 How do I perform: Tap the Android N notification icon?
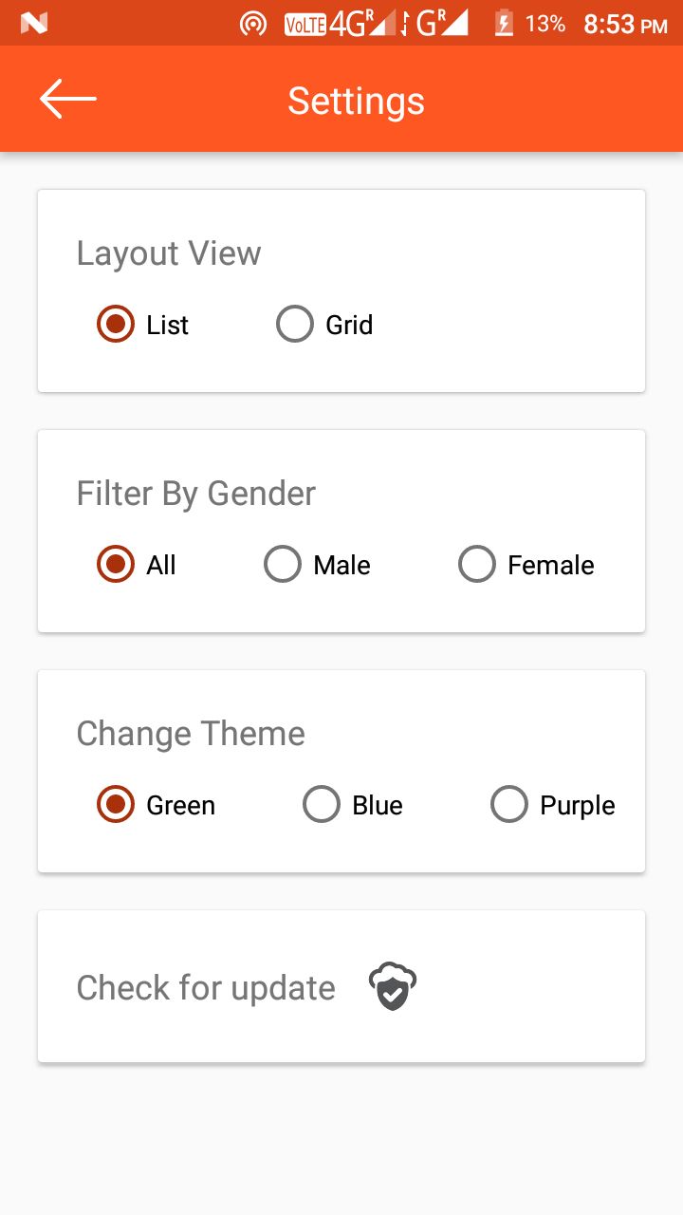(x=33, y=24)
